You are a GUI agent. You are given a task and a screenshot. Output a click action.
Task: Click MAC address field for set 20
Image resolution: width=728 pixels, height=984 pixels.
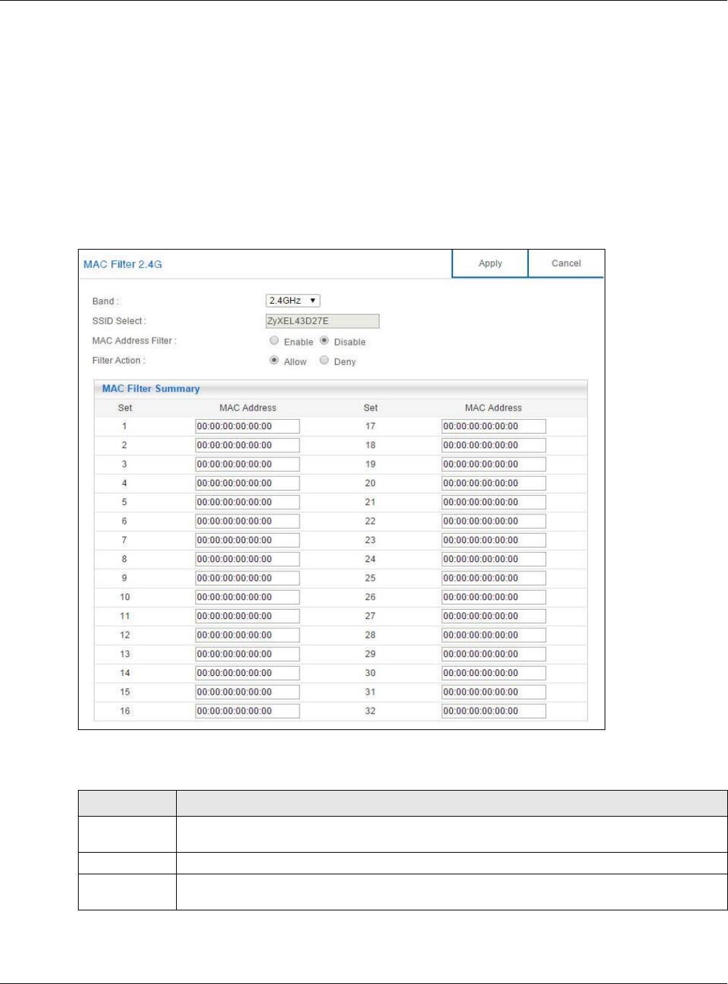[494, 483]
